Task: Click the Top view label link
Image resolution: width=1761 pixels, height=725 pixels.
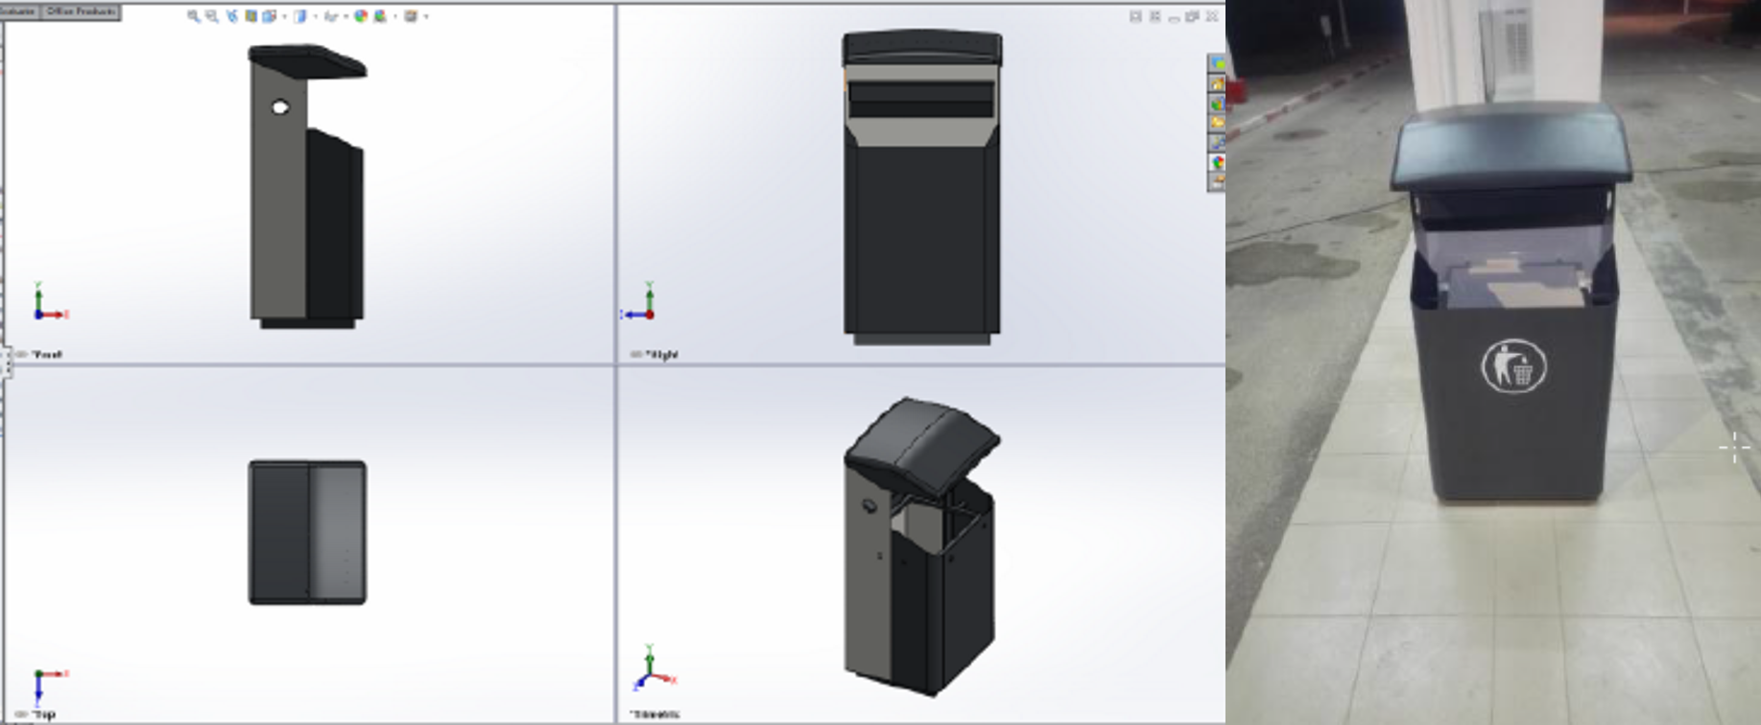Action: (x=44, y=714)
